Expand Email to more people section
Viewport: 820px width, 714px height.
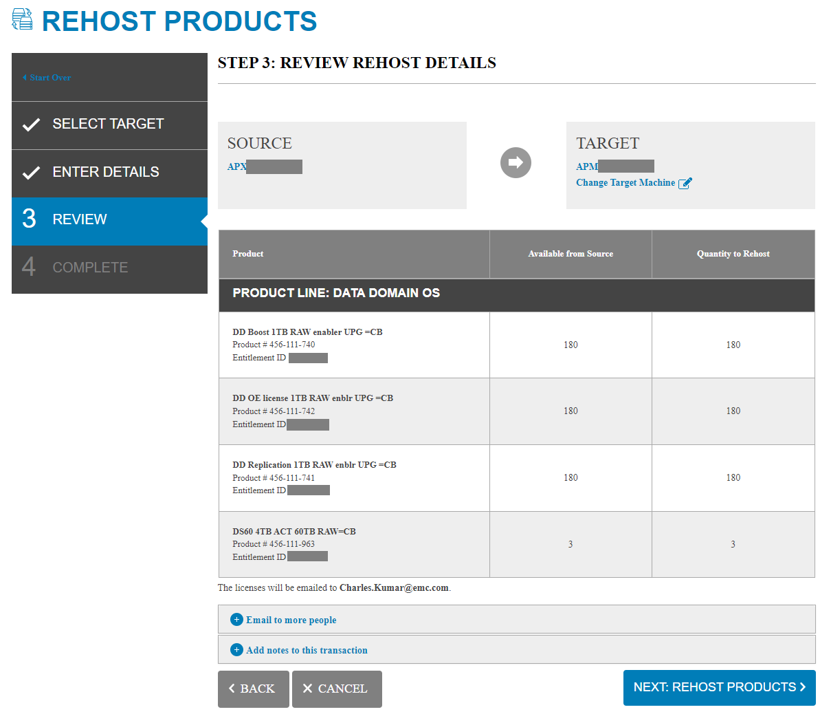coord(517,620)
